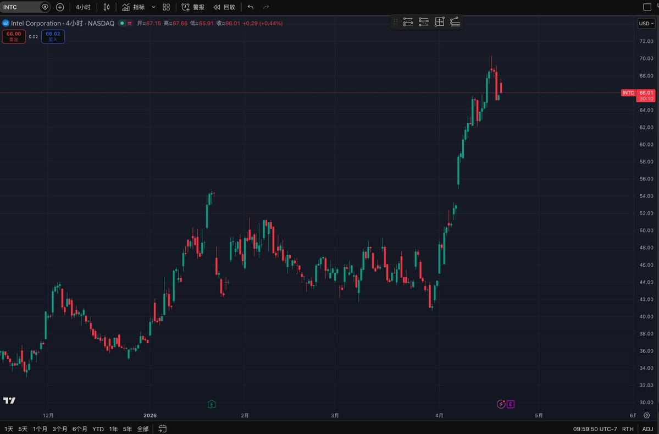Click the 高=67.66 high value in legend
The height and width of the screenshot is (434, 659).
(x=176, y=23)
